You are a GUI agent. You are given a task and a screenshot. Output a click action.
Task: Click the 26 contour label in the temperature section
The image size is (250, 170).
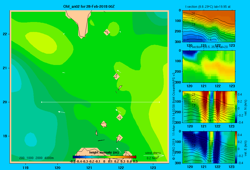[193, 14]
